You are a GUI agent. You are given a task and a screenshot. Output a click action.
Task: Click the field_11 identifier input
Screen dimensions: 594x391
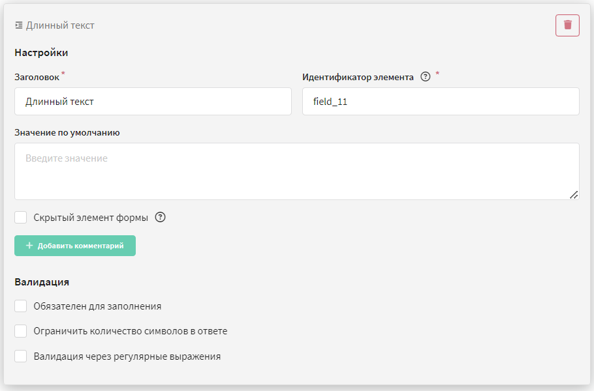point(441,102)
